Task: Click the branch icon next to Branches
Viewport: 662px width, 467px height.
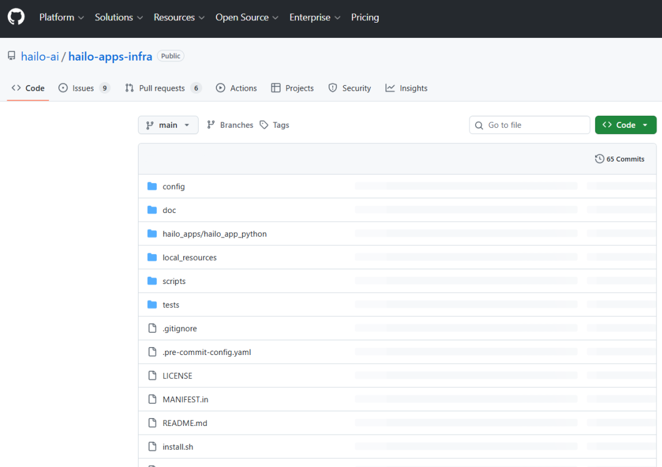Action: pyautogui.click(x=211, y=125)
